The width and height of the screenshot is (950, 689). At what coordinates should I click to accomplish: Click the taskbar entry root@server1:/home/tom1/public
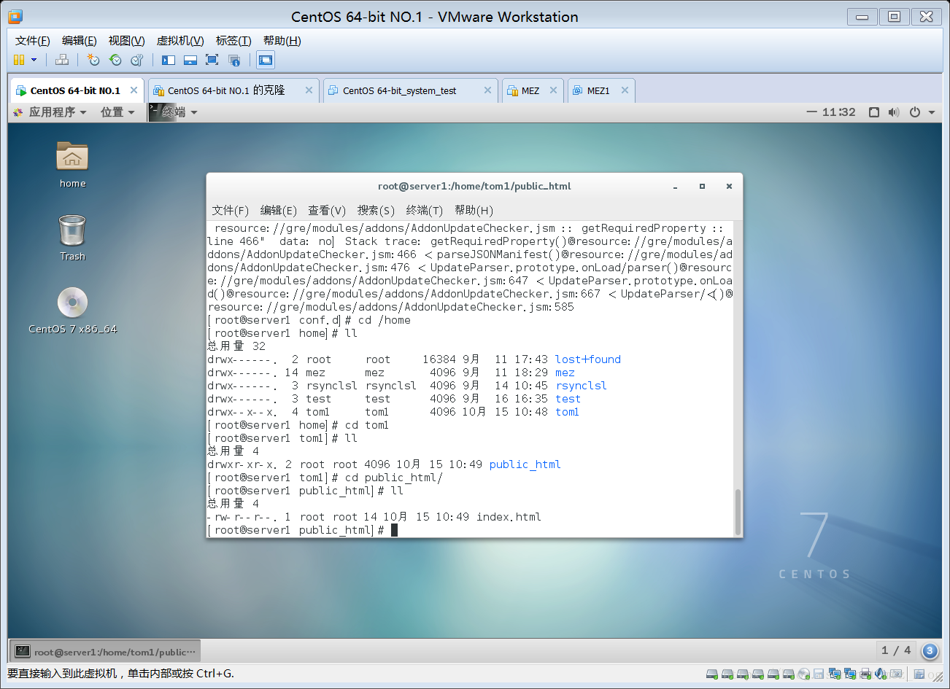click(106, 652)
